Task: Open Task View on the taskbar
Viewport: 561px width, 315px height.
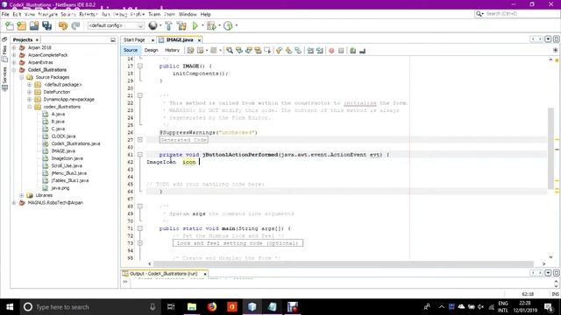Action: [x=171, y=307]
